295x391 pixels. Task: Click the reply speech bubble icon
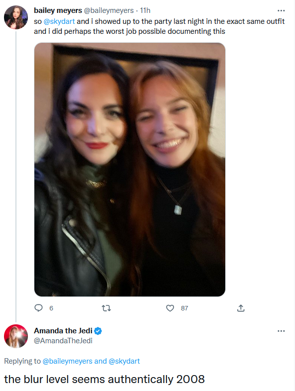point(38,308)
